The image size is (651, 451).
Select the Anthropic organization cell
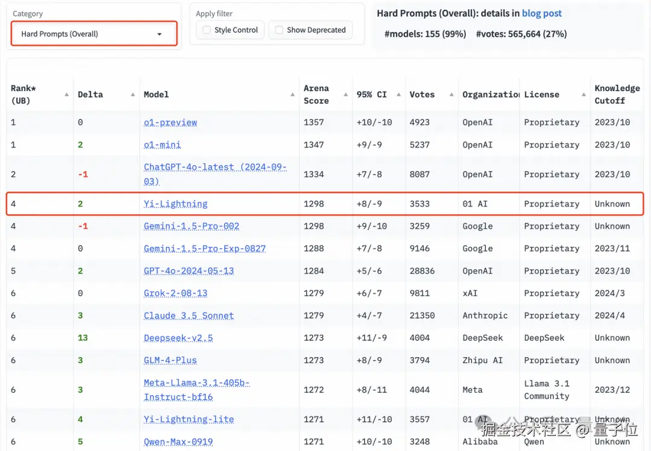[485, 316]
